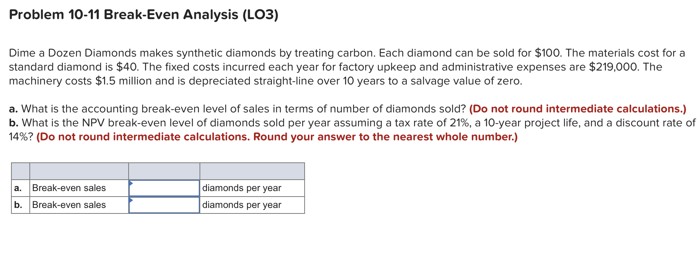Viewport: 700px width, 266px height.
Task: Click the 'Break-even sales' label in row b
Action: (68, 205)
